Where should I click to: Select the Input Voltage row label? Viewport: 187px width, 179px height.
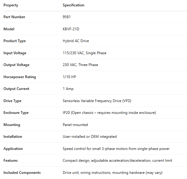click(15, 53)
